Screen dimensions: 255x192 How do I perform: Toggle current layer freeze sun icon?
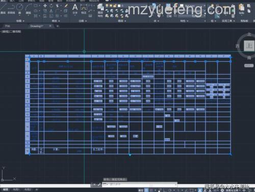click(x=111, y=6)
